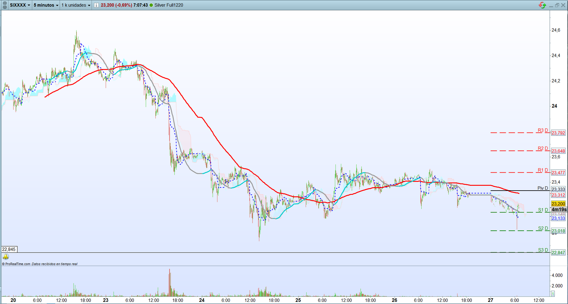Click the R3 D resistance label
Viewport: 568px width, 304px height.
pos(543,130)
